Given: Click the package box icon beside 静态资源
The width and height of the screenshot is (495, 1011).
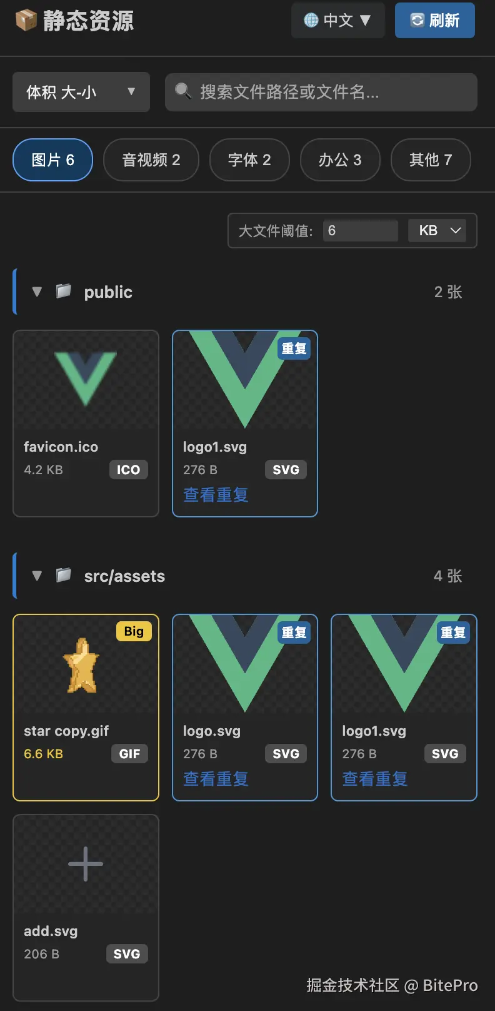Looking at the screenshot, I should click(x=26, y=21).
